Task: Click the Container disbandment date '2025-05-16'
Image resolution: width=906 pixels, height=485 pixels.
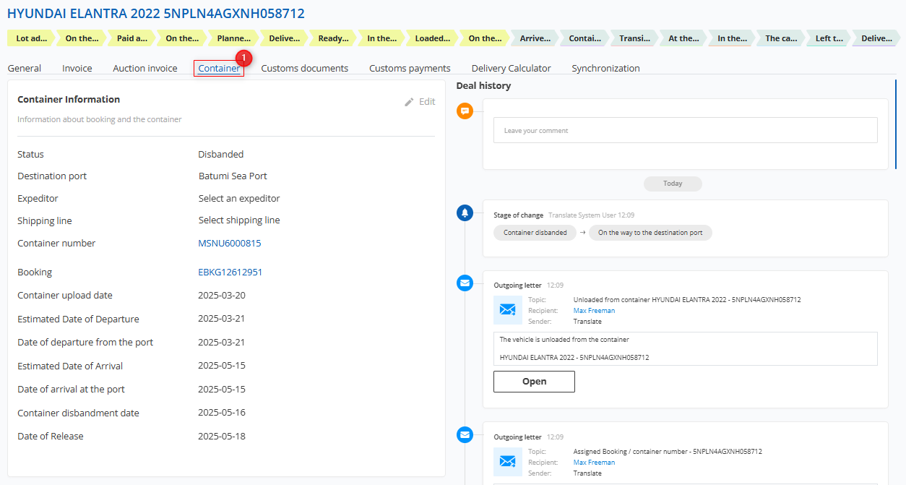Action: (x=222, y=413)
